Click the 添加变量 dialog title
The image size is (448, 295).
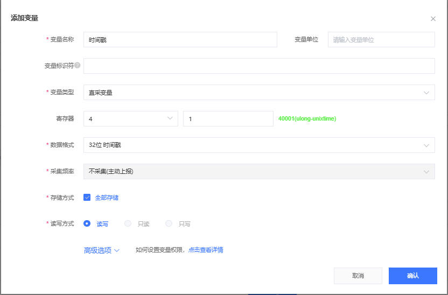tap(24, 18)
